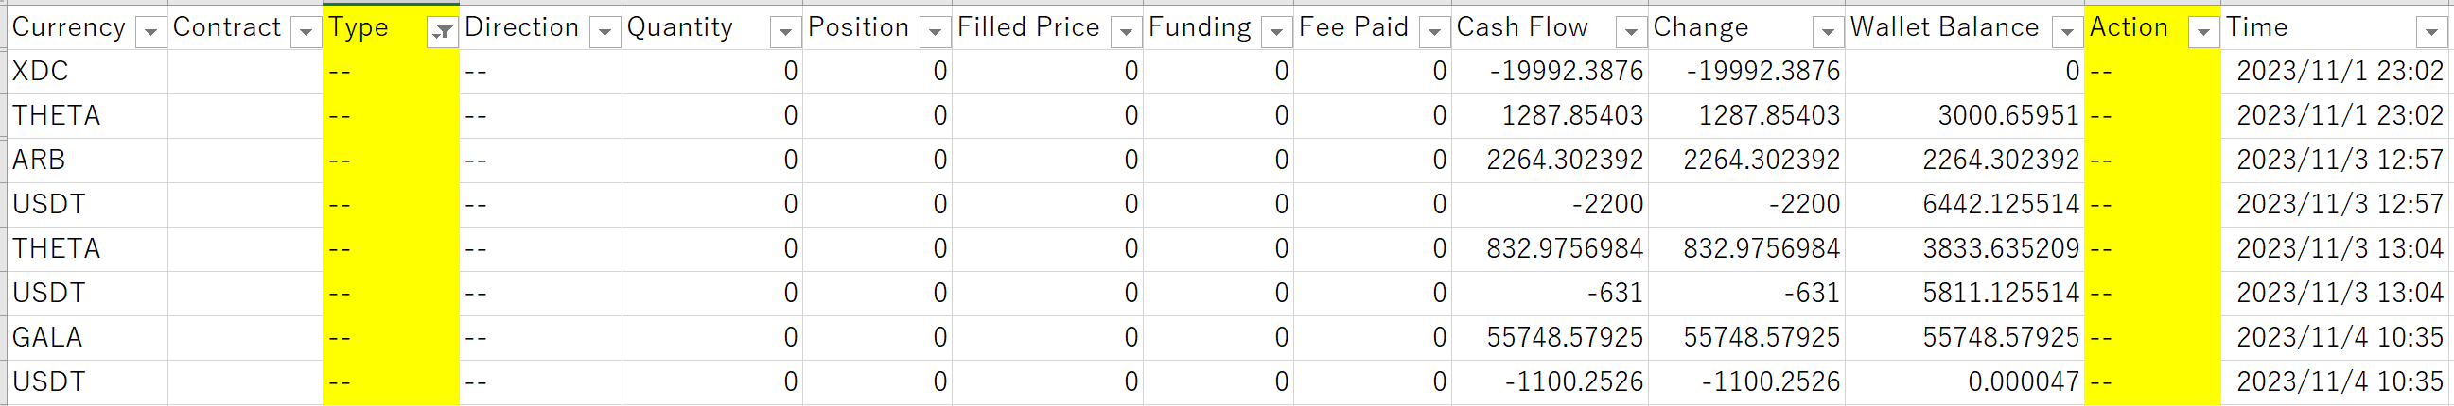Image resolution: width=2454 pixels, height=406 pixels.
Task: Expand the Filled Price filter dropdown
Action: [1126, 32]
